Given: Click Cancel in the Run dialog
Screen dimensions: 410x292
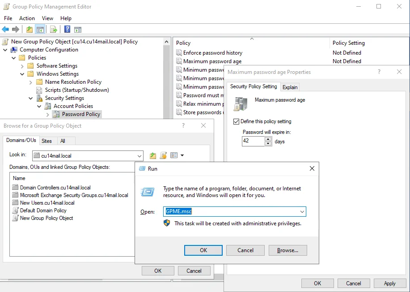Looking at the screenshot, I should point(245,250).
